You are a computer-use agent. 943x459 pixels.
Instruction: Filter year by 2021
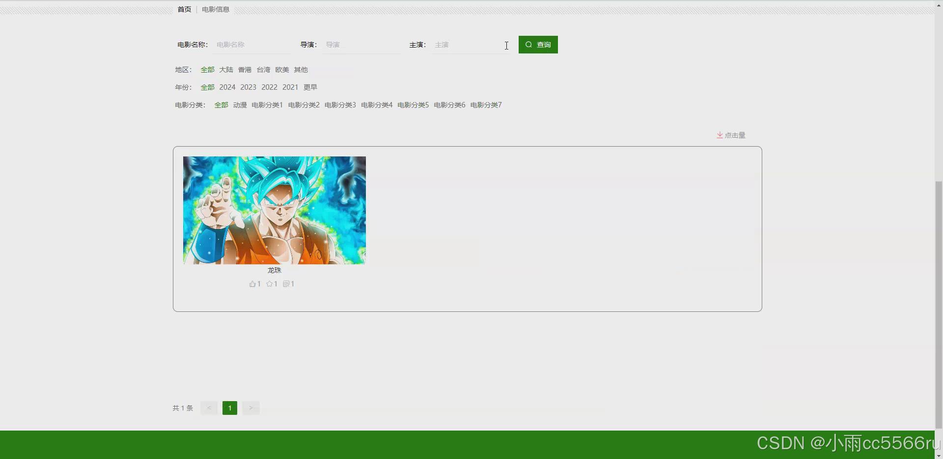pyautogui.click(x=290, y=87)
